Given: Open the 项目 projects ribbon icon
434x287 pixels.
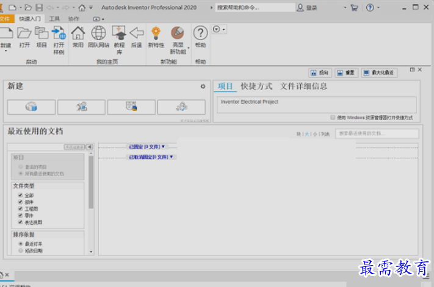Looking at the screenshot, I should click(x=42, y=33).
